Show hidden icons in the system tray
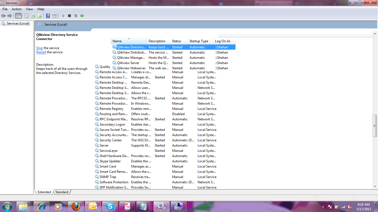This screenshot has height=212, width=378. (323, 207)
